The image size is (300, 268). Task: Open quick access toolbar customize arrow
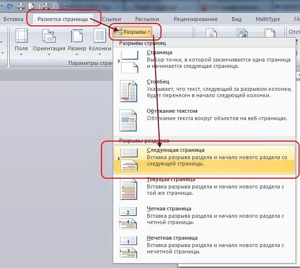(64, 6)
